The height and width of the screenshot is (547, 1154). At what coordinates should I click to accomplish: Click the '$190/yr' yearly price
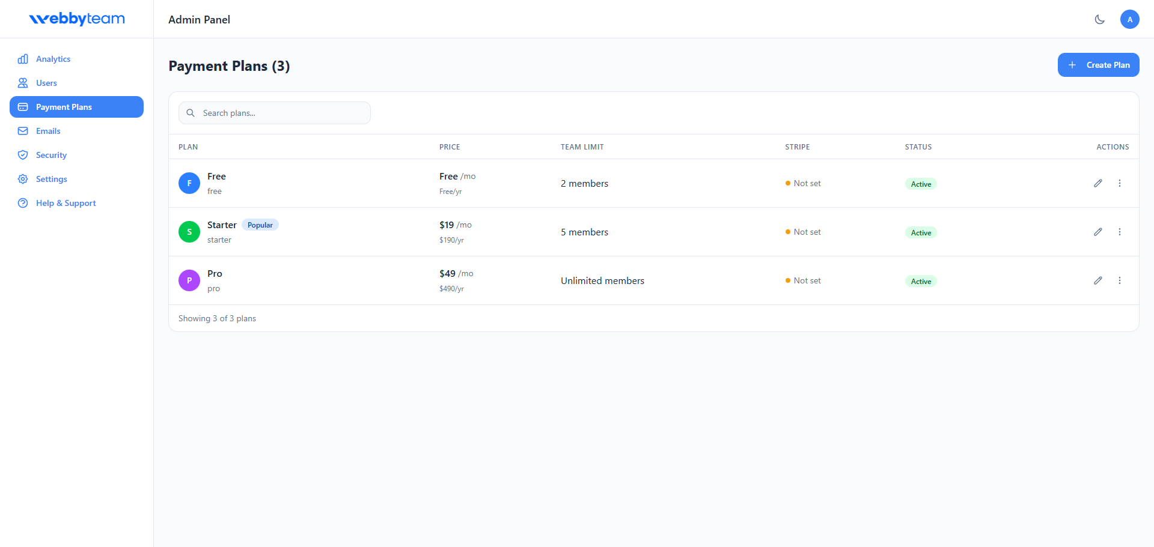pos(451,240)
